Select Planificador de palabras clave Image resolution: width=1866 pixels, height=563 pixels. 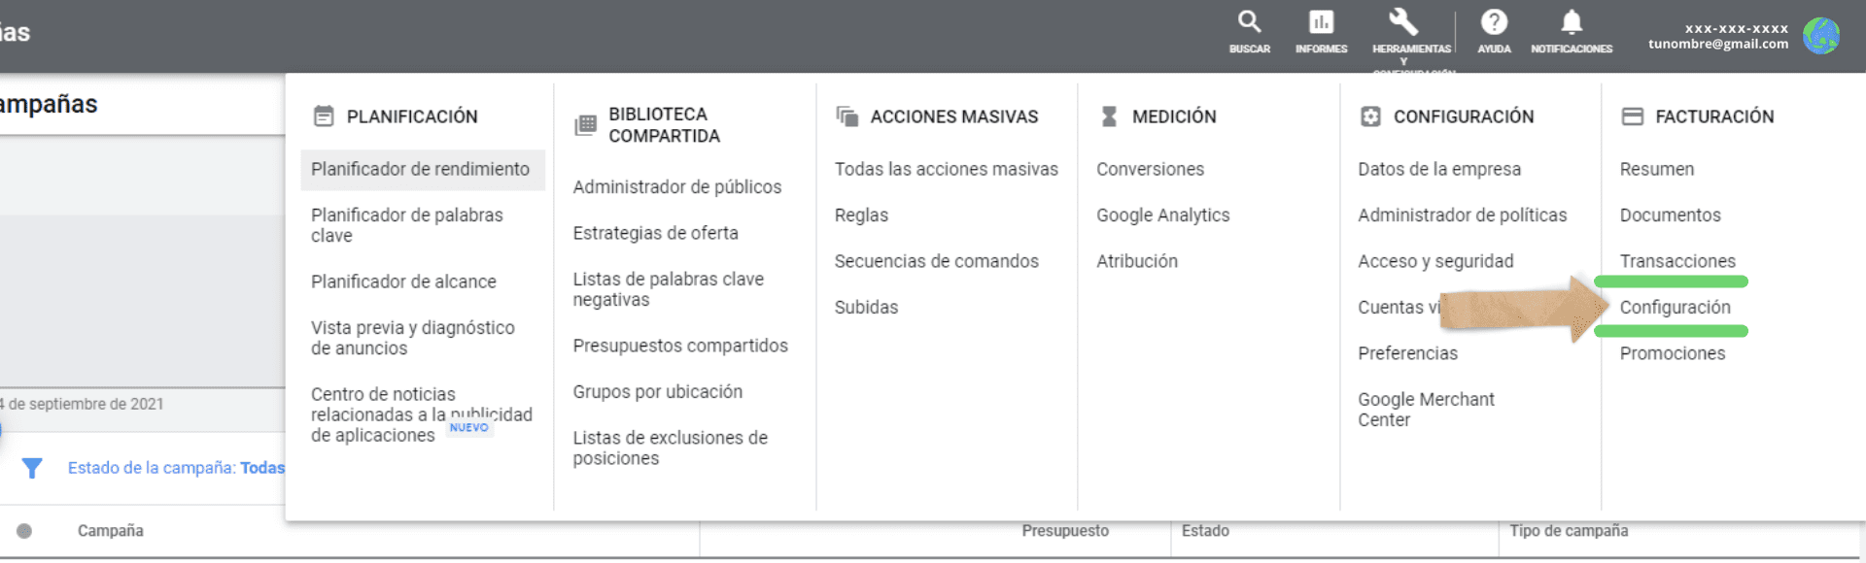point(406,225)
